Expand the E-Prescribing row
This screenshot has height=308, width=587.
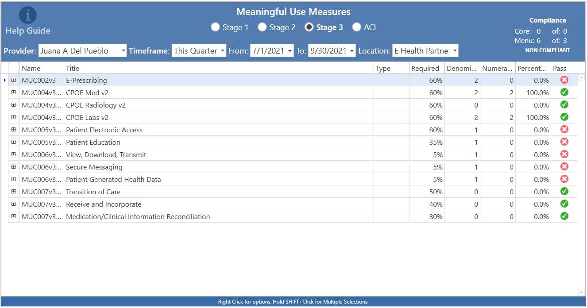tap(13, 80)
